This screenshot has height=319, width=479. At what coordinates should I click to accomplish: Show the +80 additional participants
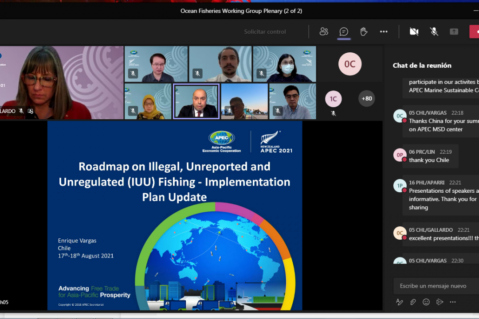(x=367, y=99)
